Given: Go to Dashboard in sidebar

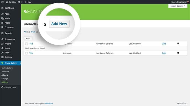Looking at the screenshot, I should tap(9, 8).
